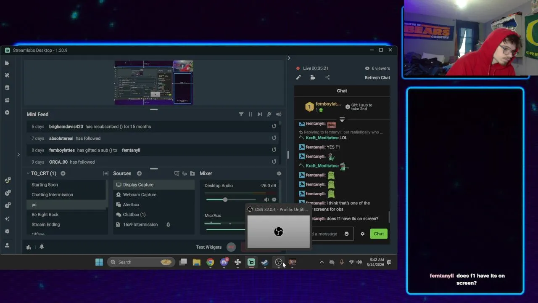This screenshot has height=303, width=538.
Task: Click Refresh Chat
Action: point(377,77)
